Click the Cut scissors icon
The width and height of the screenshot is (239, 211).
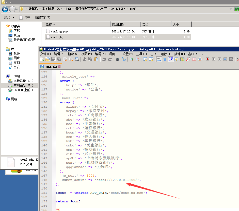tap(84, 59)
